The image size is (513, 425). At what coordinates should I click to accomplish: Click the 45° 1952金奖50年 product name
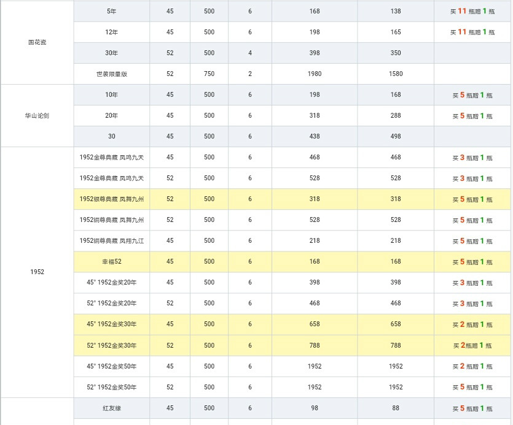(x=112, y=367)
